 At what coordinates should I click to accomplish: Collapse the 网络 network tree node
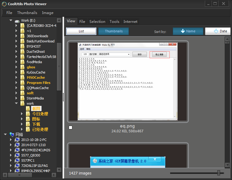point(5,135)
